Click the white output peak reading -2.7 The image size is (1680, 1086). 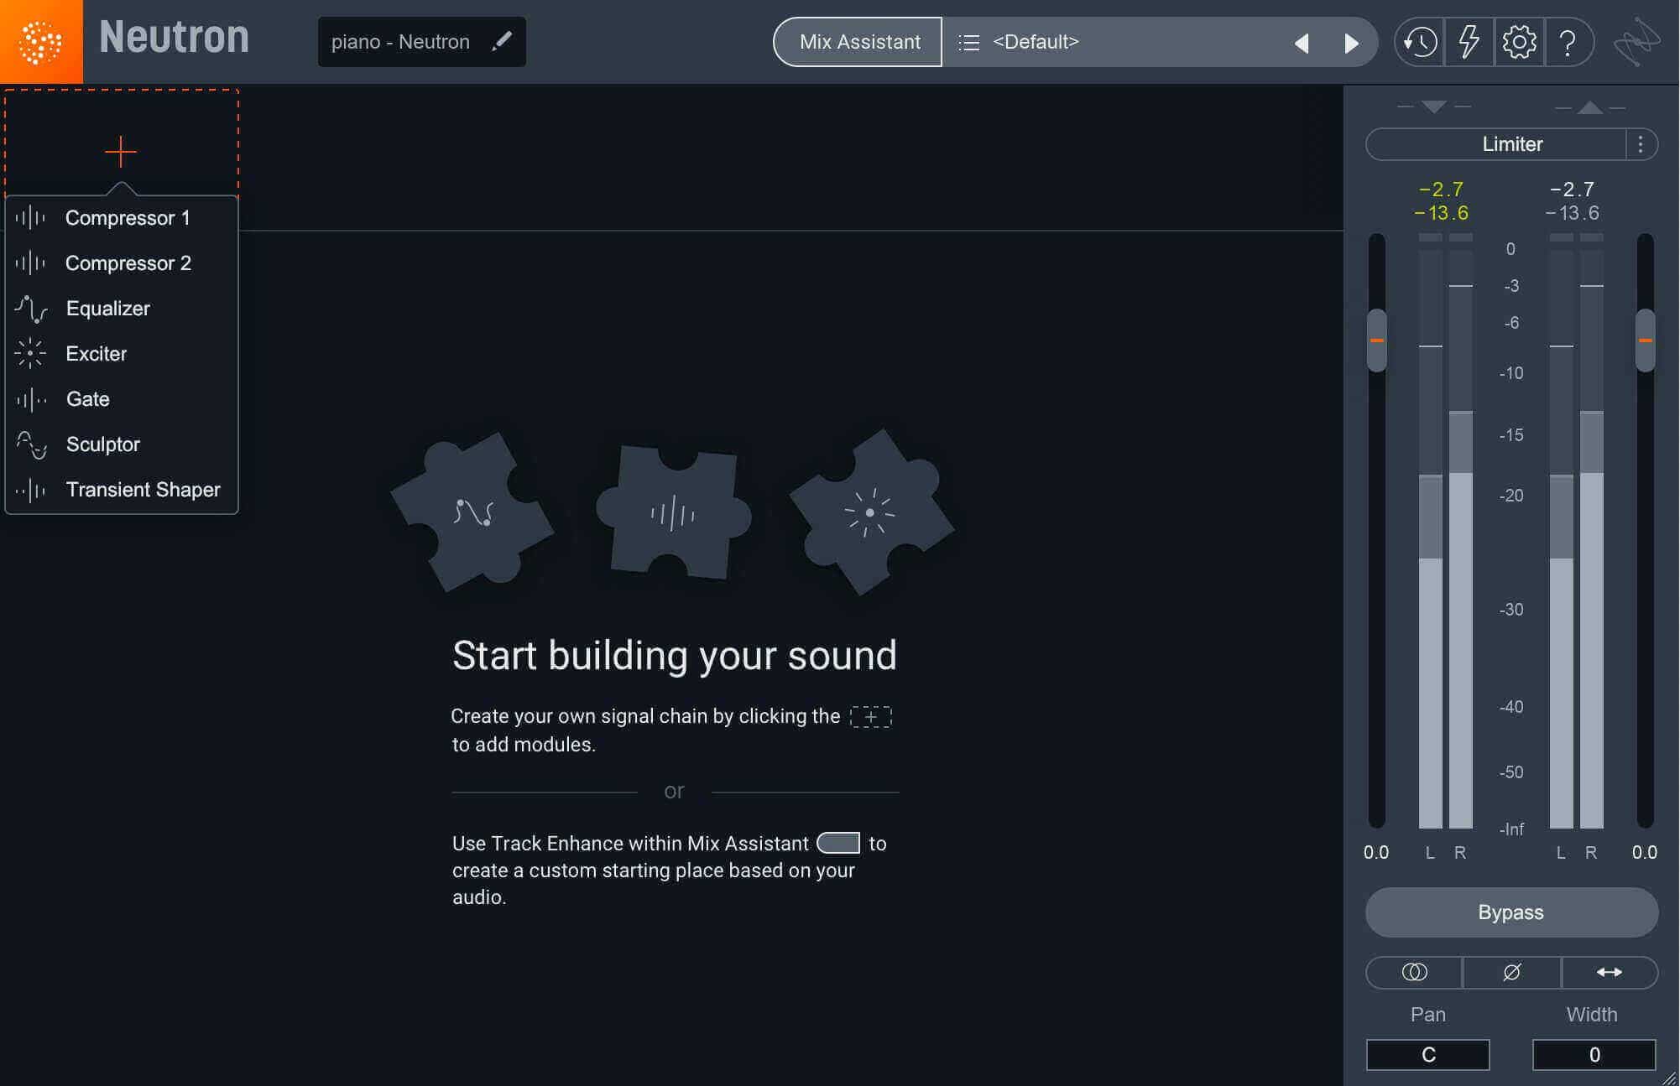coord(1573,190)
